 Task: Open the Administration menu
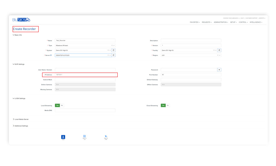(x=221, y=22)
